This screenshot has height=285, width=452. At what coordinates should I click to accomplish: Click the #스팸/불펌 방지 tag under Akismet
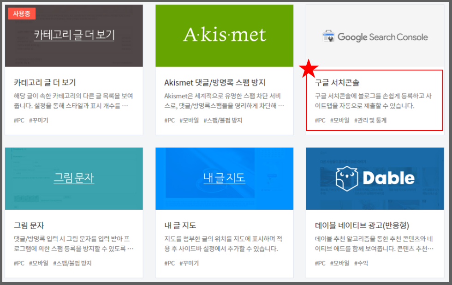(223, 120)
